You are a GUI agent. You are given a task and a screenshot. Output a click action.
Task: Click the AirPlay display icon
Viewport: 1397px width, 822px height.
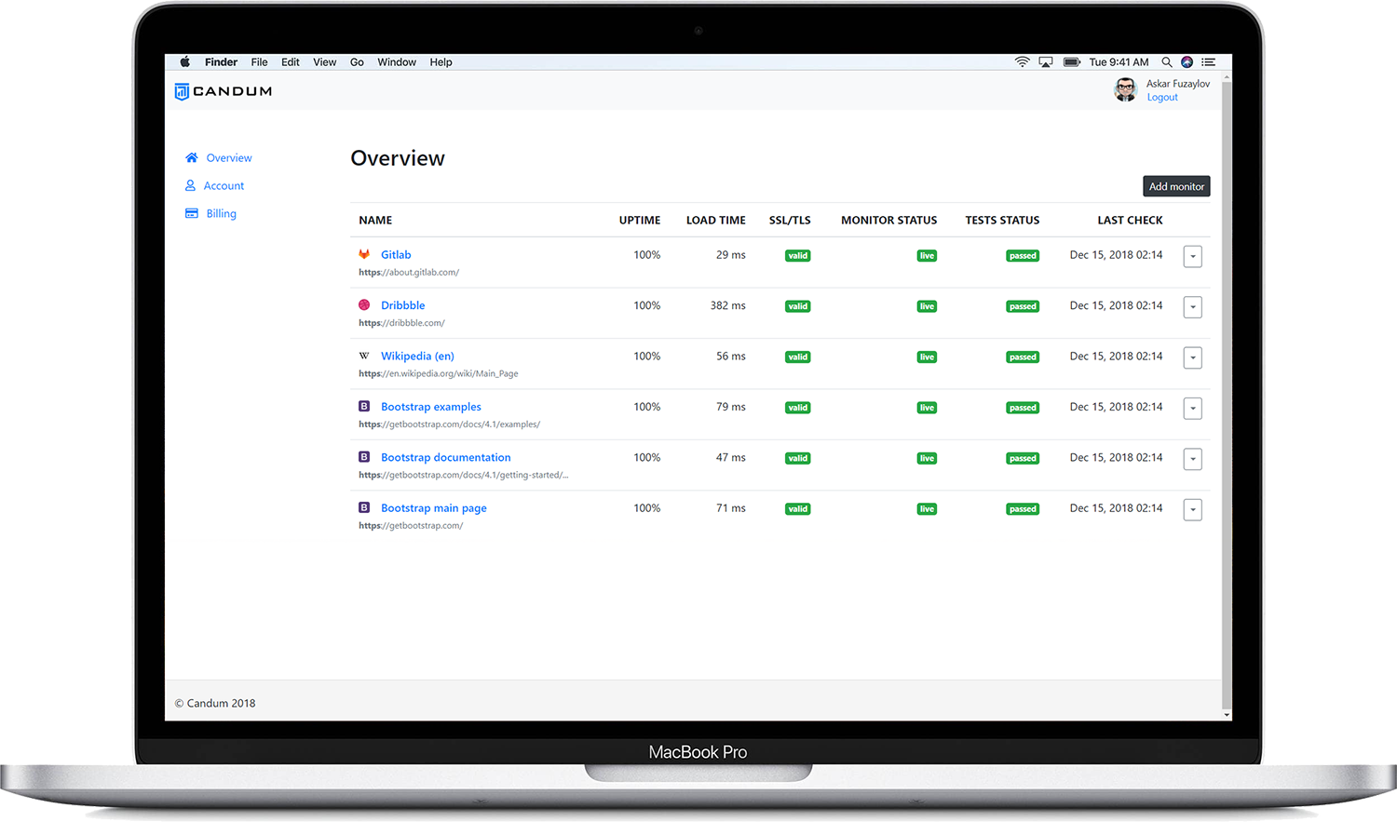pyautogui.click(x=1046, y=62)
